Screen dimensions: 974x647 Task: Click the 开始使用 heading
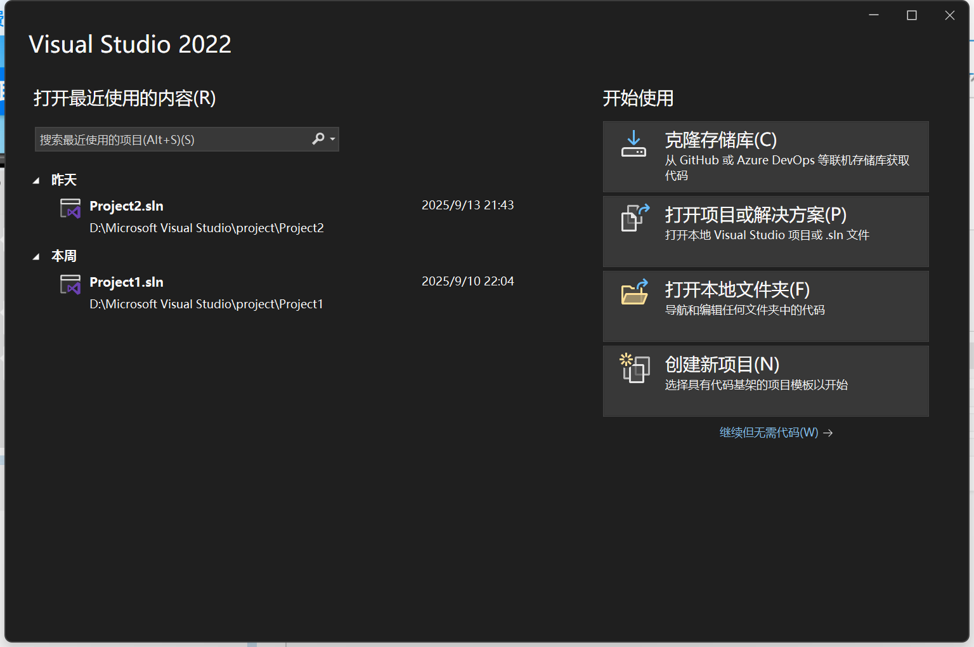point(638,98)
